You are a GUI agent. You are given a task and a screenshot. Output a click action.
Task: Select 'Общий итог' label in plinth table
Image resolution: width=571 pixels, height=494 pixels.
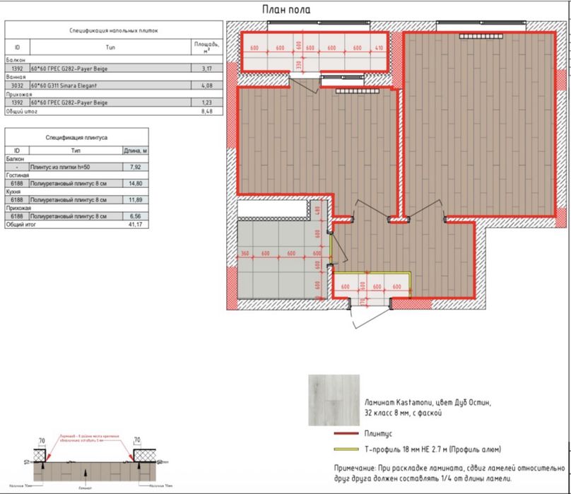20,225
